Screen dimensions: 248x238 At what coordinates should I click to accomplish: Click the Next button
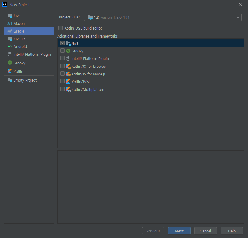pyautogui.click(x=179, y=231)
